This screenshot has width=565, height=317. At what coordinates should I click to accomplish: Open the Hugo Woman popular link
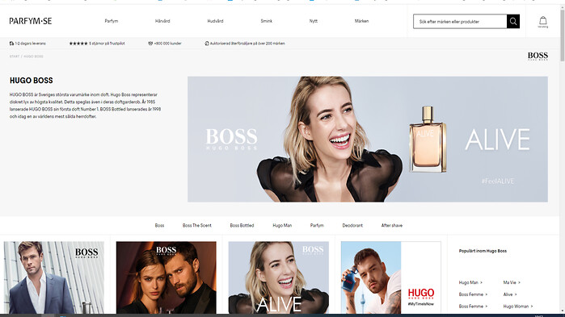pos(518,307)
